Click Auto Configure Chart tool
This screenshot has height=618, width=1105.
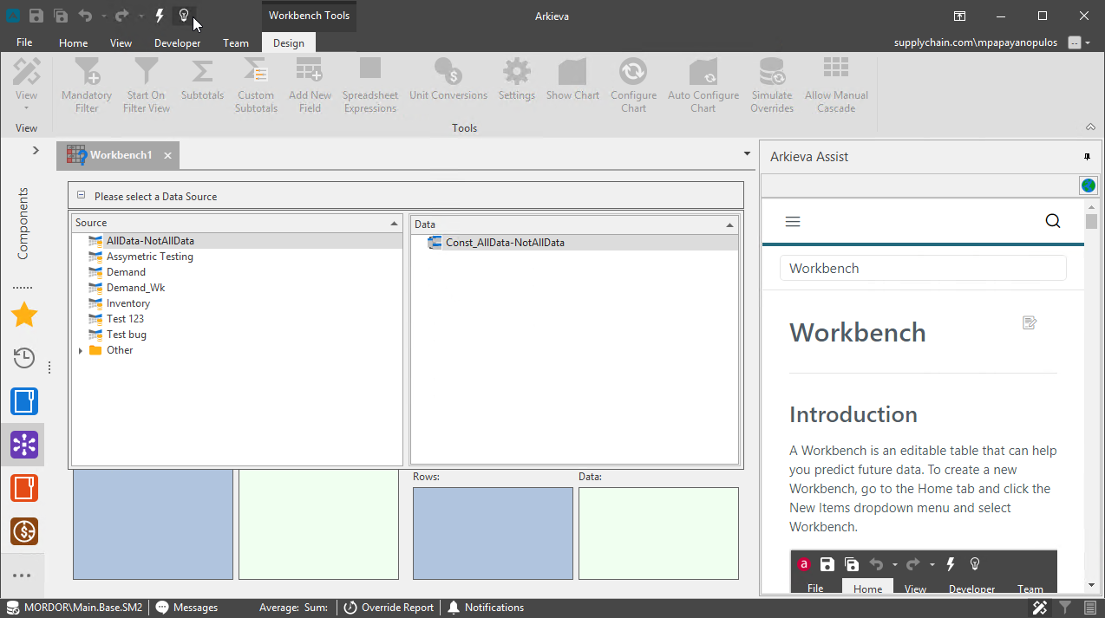pyautogui.click(x=703, y=85)
